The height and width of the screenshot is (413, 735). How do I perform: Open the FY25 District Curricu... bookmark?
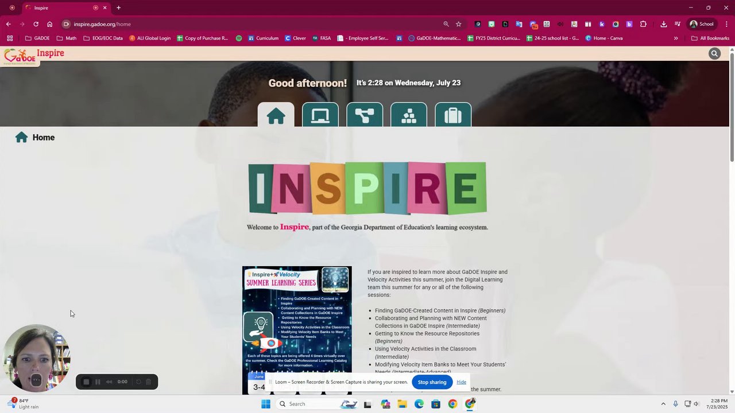(x=494, y=38)
